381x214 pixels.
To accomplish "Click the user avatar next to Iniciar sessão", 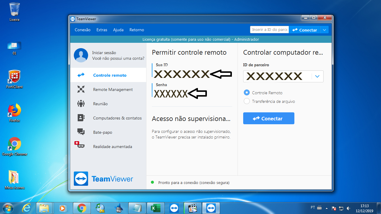I will click(81, 55).
